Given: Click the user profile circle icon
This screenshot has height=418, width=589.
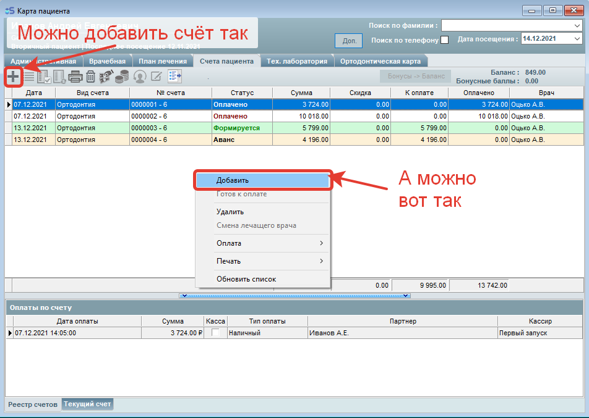Looking at the screenshot, I should pyautogui.click(x=140, y=77).
